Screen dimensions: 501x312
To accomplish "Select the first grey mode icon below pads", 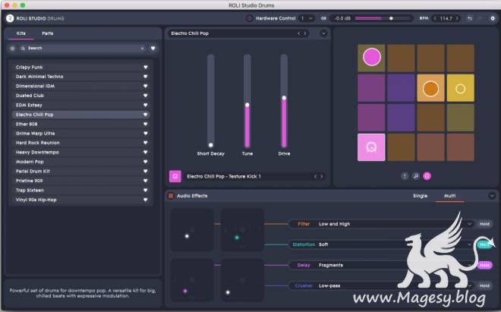I will pos(405,176).
